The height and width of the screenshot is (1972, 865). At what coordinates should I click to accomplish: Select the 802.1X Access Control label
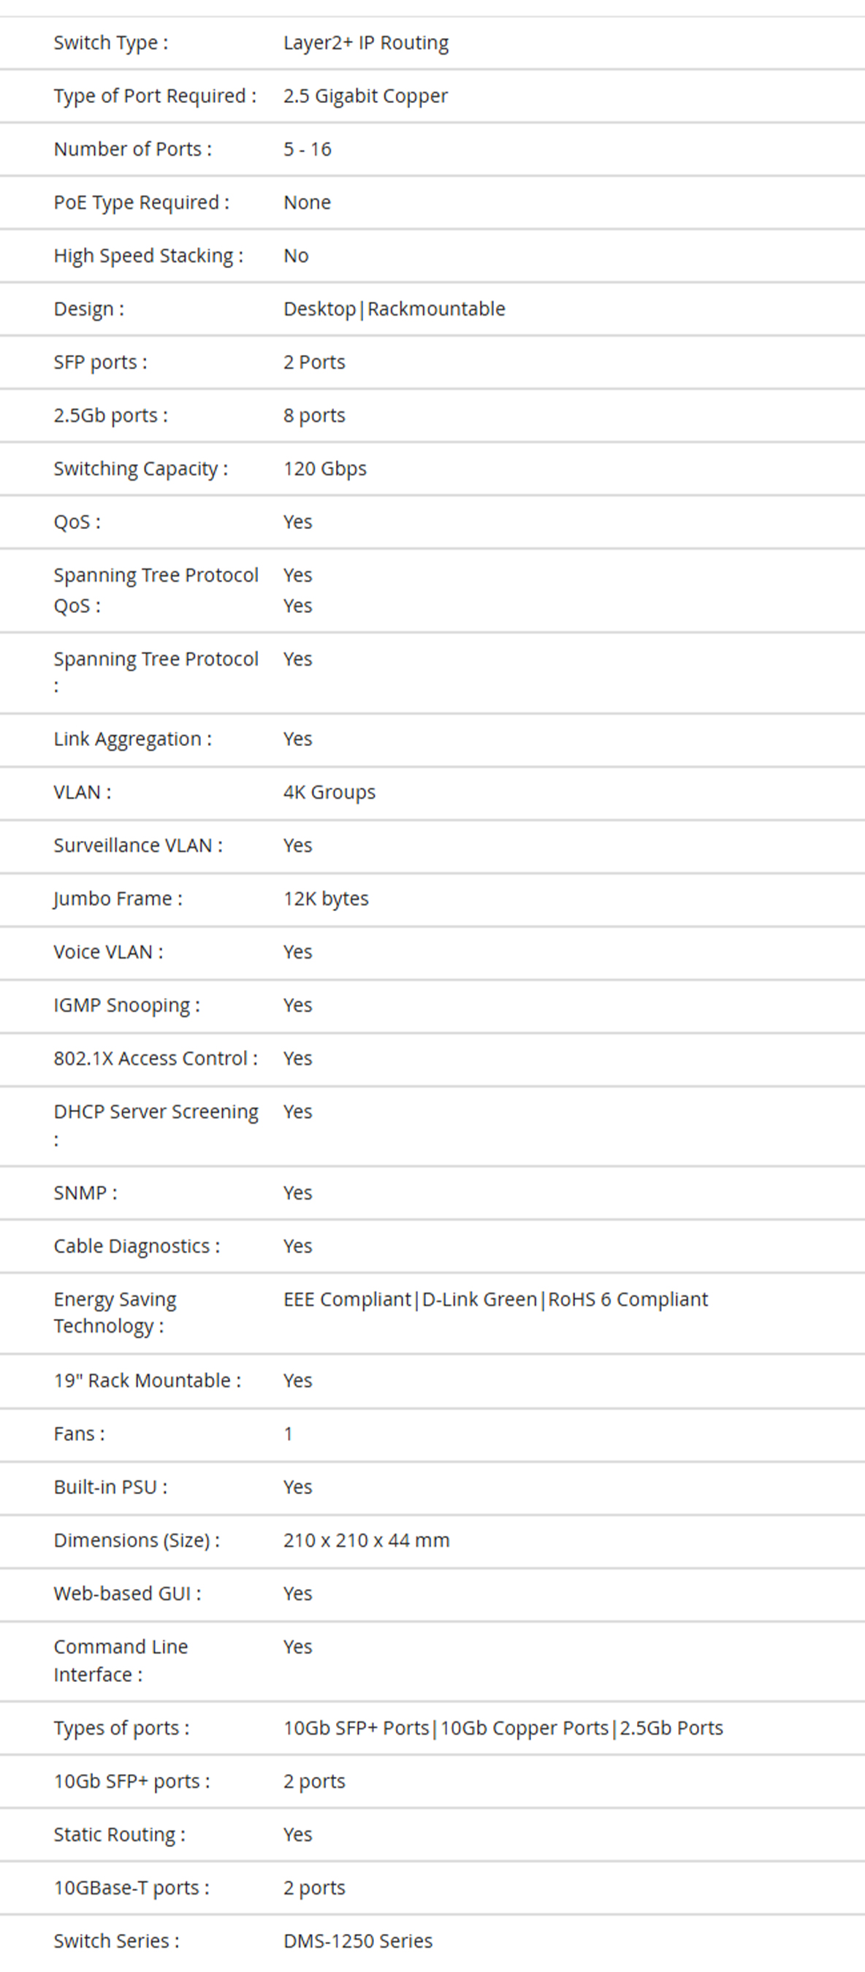(x=156, y=1058)
